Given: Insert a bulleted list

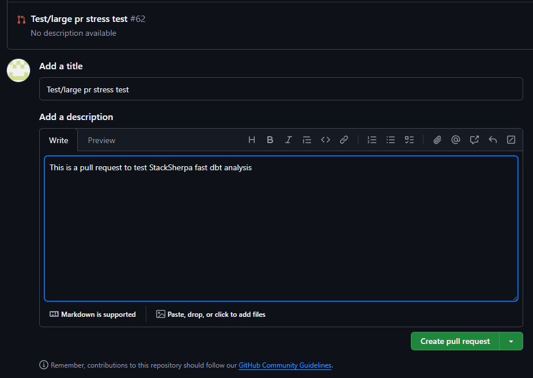Looking at the screenshot, I should (390, 139).
